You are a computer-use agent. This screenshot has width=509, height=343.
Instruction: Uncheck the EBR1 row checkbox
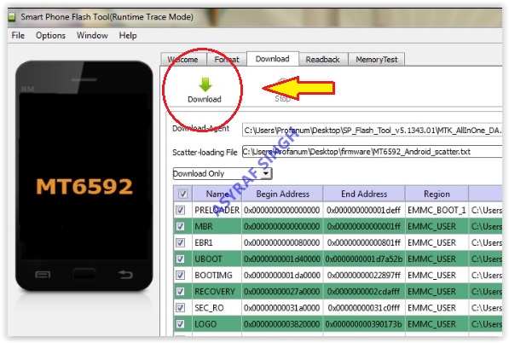(x=180, y=242)
